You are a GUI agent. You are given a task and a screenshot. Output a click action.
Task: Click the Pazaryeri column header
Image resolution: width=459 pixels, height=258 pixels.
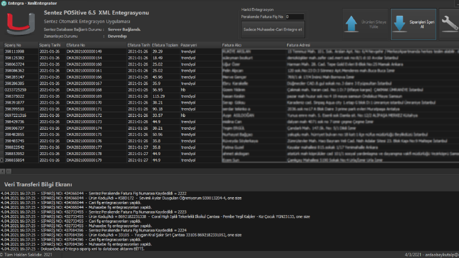200,45
